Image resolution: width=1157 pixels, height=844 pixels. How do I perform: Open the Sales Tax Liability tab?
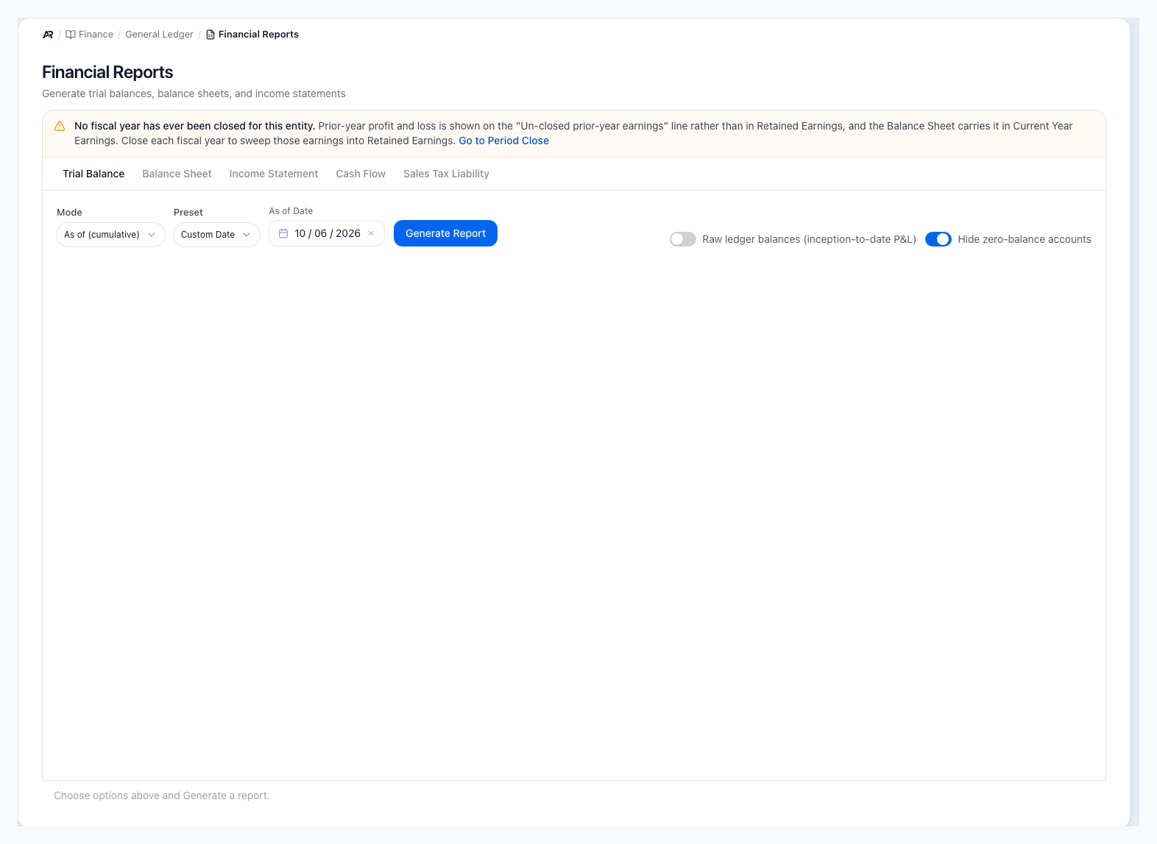pyautogui.click(x=446, y=174)
